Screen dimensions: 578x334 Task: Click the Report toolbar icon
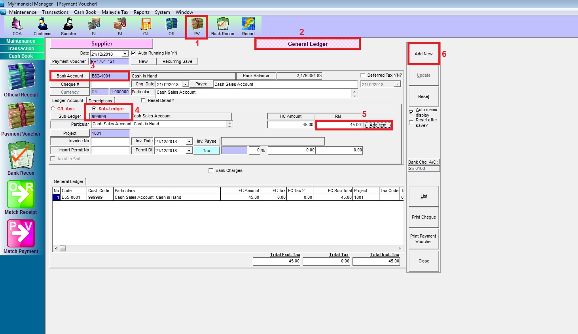(x=248, y=25)
